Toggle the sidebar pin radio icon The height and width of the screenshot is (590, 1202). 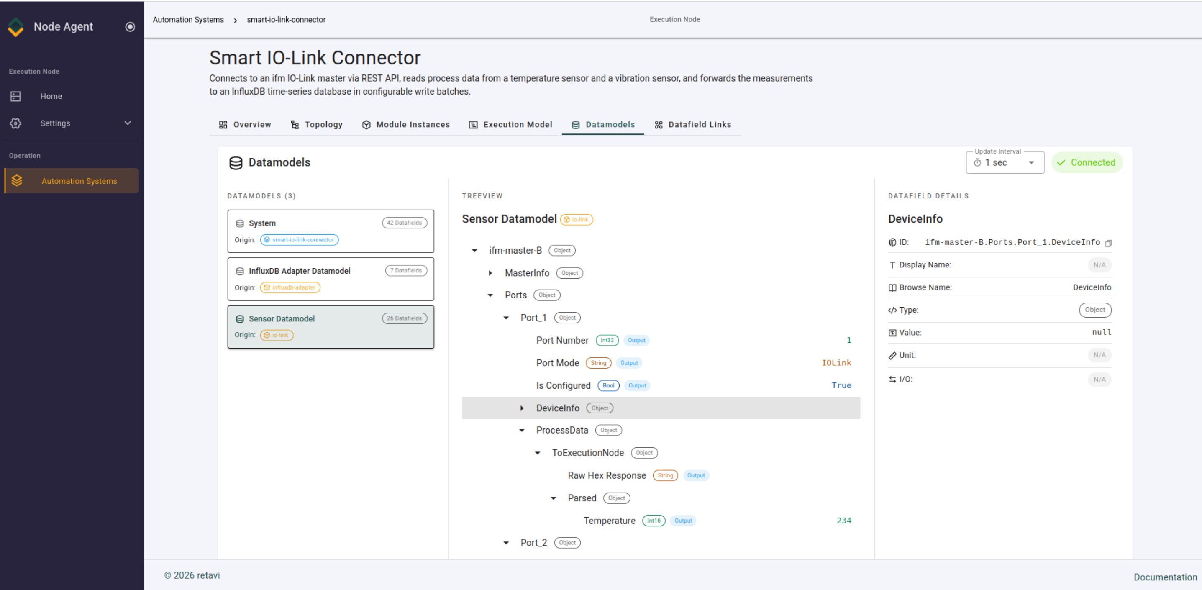coord(130,27)
